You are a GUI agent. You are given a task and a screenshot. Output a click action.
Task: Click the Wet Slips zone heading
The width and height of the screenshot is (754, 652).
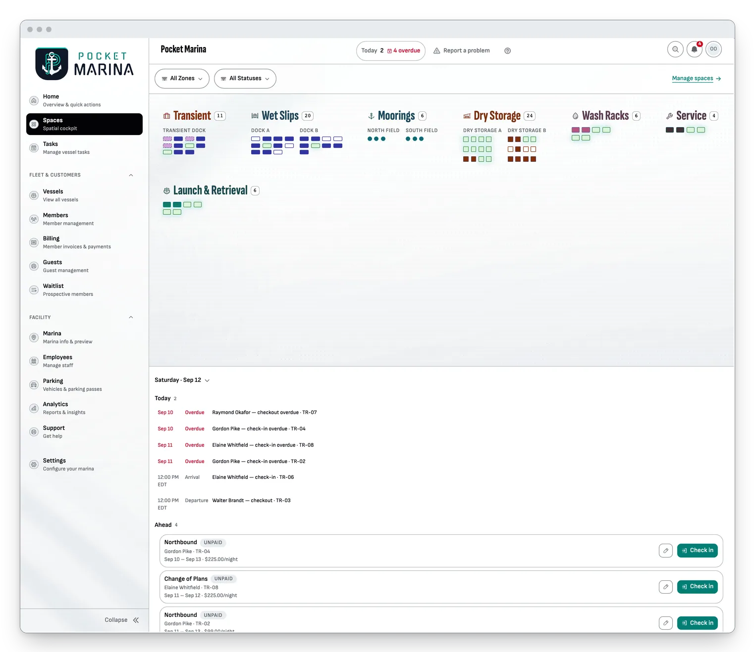tap(280, 116)
